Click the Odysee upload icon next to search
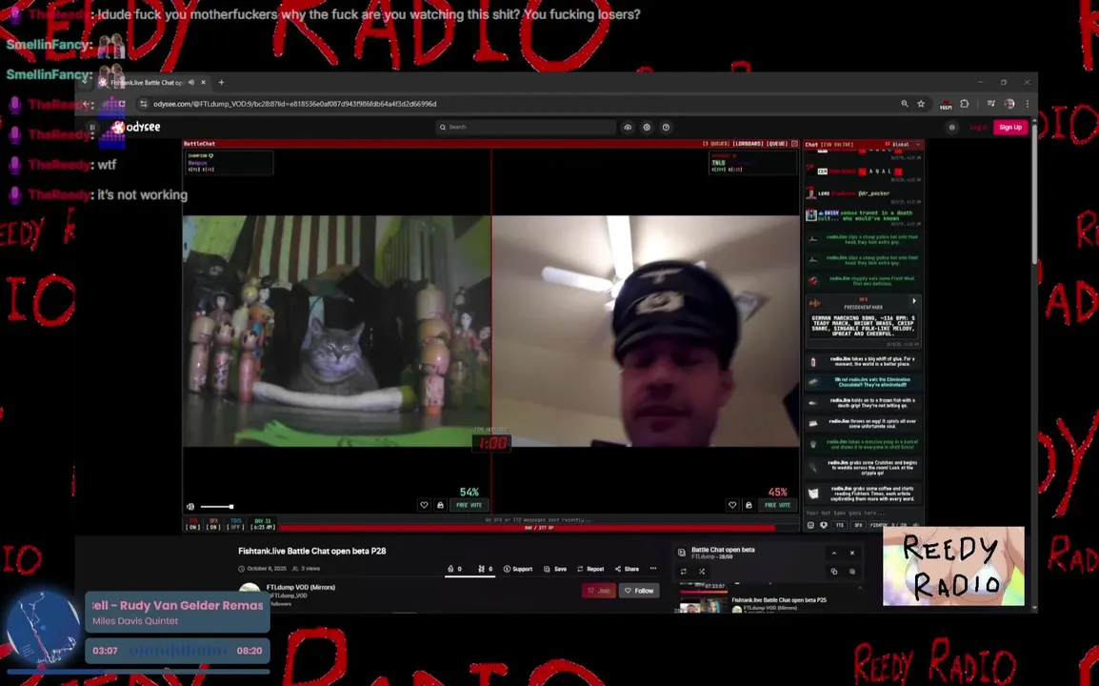The height and width of the screenshot is (686, 1099). [x=628, y=127]
